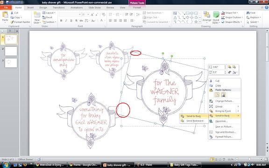269x168 pixels.
Task: Open the File tab
Action: pos(6,7)
